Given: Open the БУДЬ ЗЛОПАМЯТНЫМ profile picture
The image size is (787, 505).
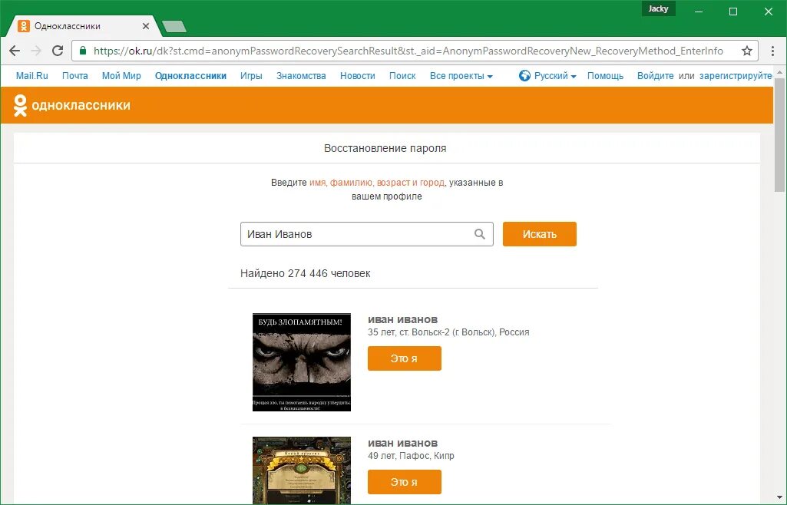Looking at the screenshot, I should [x=302, y=362].
